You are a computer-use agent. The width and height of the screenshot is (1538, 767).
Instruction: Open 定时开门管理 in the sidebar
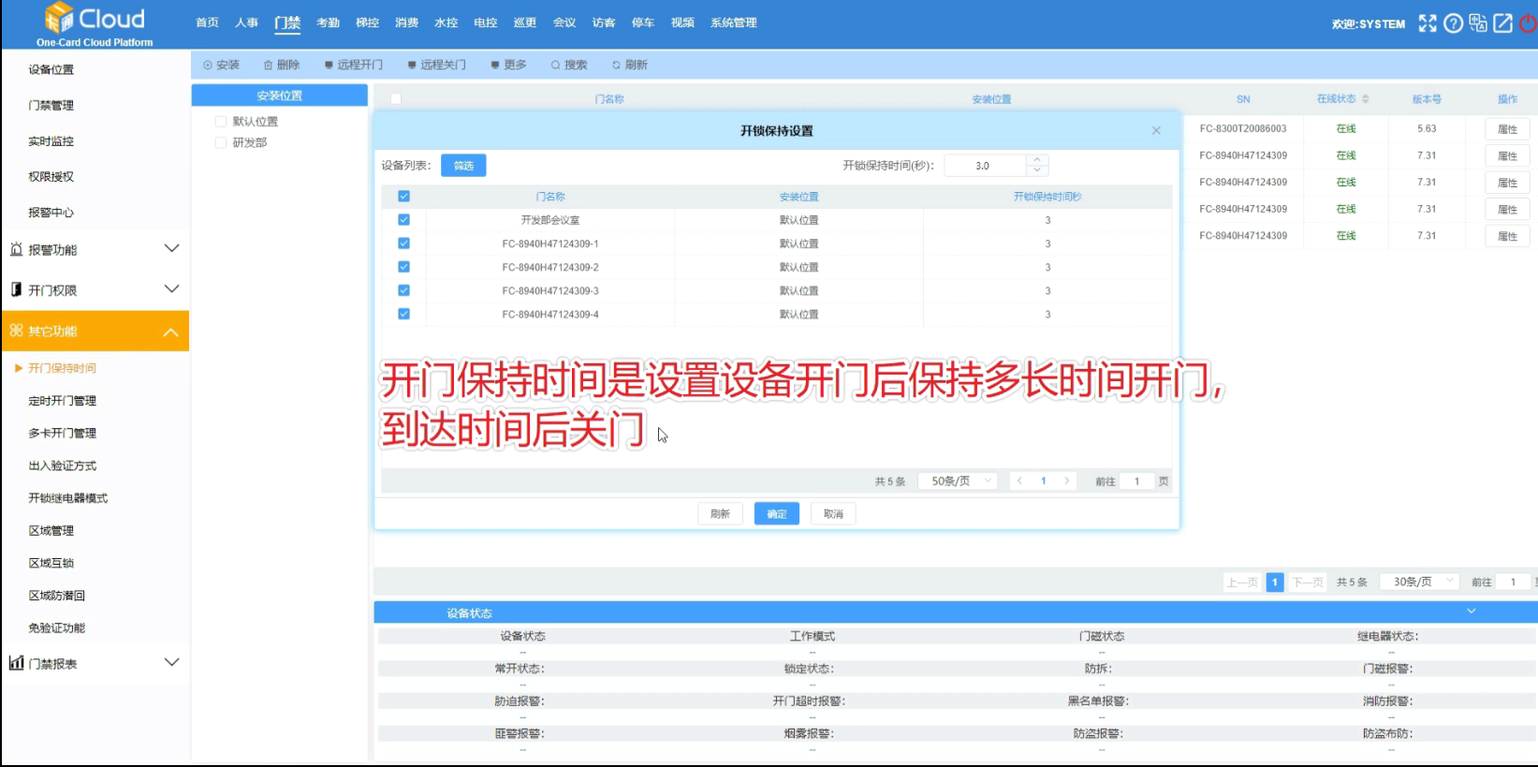tap(62, 401)
